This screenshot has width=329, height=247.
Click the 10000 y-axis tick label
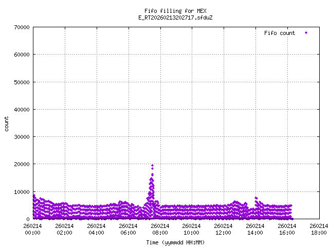point(21,192)
